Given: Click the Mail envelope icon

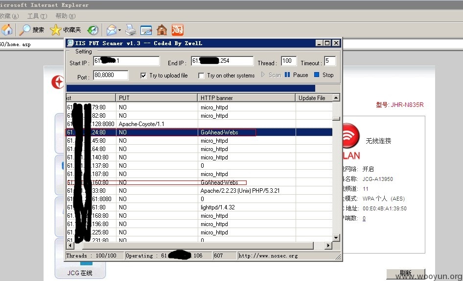Looking at the screenshot, I should point(112,30).
